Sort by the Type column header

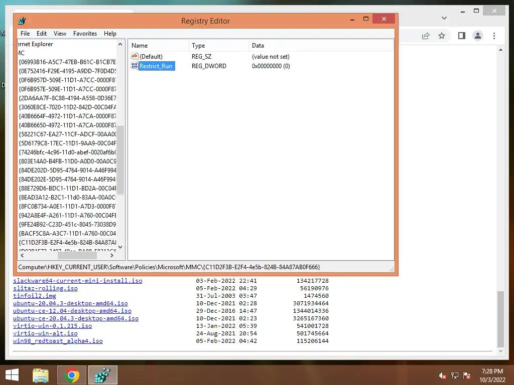[x=219, y=46]
